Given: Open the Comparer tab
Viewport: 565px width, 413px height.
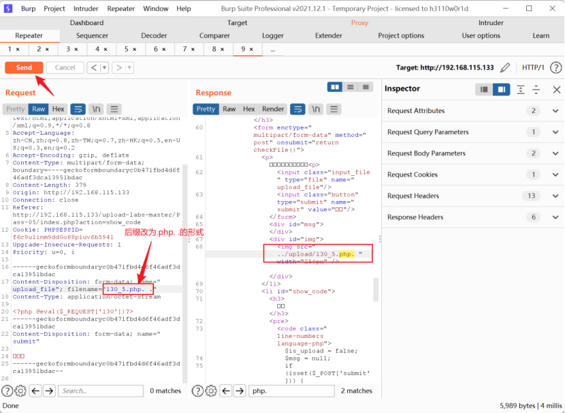Looking at the screenshot, I should [214, 35].
